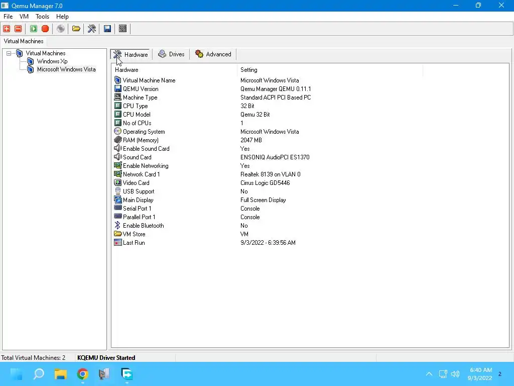
Task: Click the Virtual Machines root tree item
Action: (46, 53)
